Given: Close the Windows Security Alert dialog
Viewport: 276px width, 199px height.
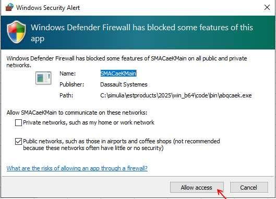Looking at the screenshot, I should click(x=267, y=7).
